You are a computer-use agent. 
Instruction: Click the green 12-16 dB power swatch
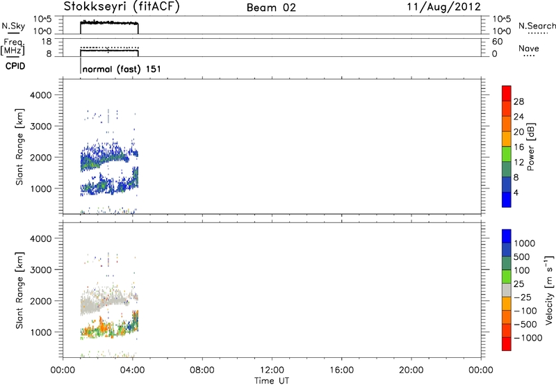[x=507, y=154]
